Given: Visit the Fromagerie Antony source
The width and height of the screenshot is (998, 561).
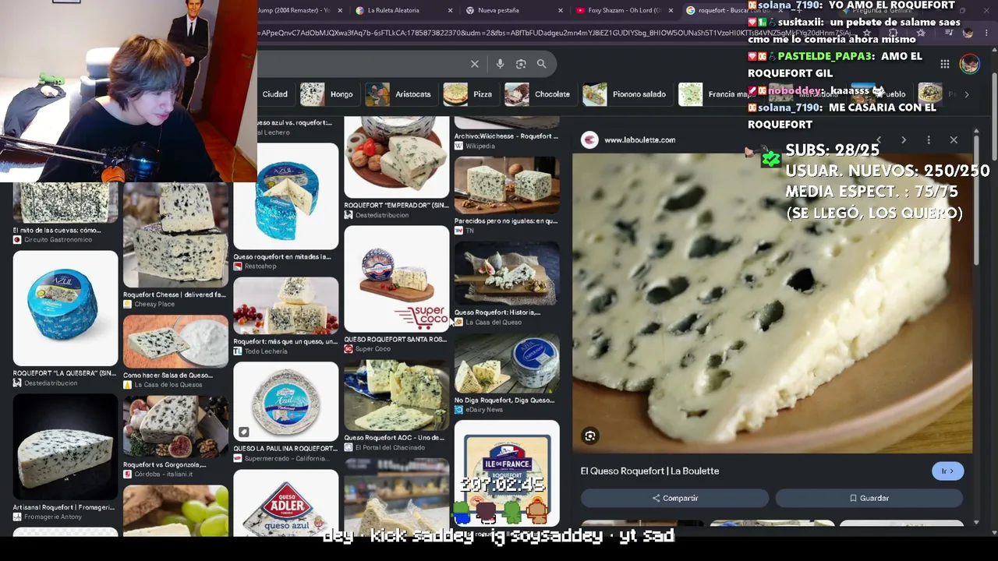Looking at the screenshot, I should coord(52,517).
